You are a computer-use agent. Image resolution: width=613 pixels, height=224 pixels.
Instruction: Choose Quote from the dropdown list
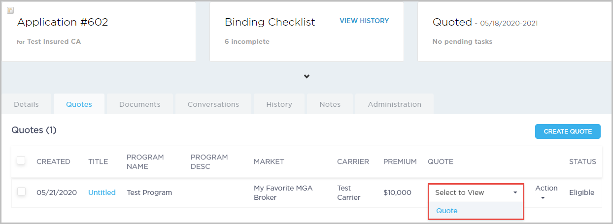click(447, 211)
